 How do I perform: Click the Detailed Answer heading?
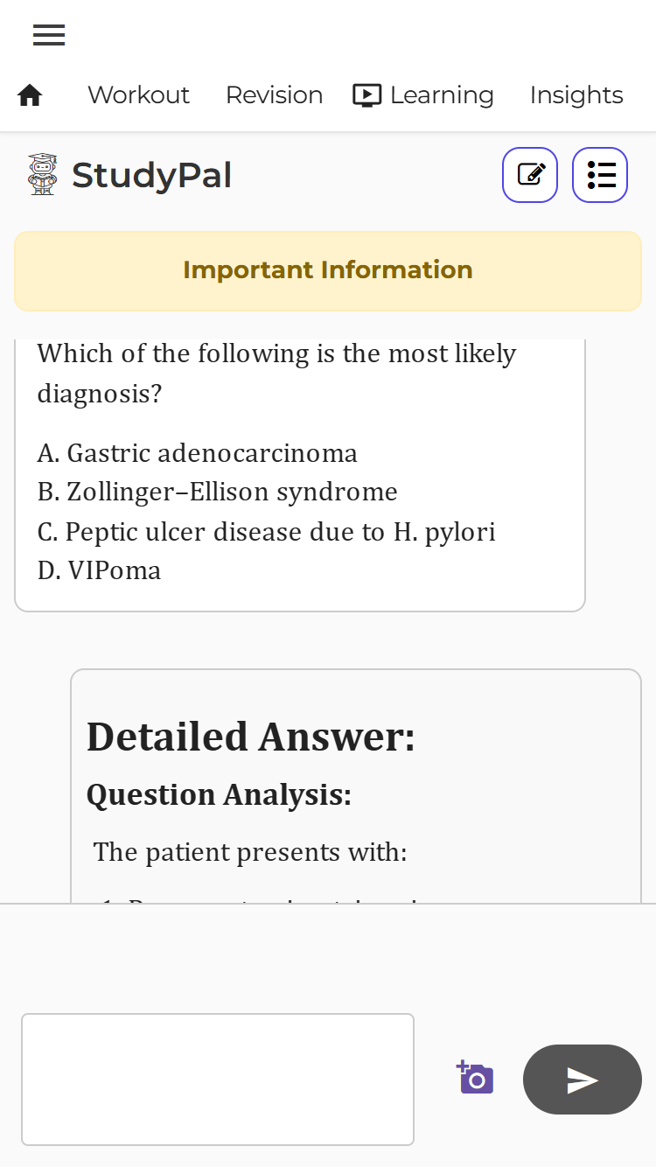[251, 737]
